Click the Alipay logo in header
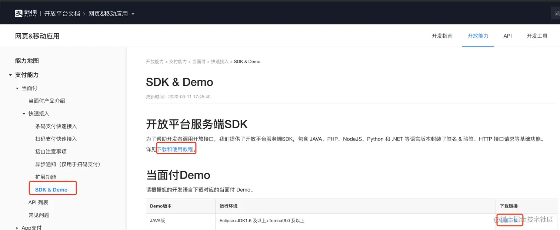The height and width of the screenshot is (230, 560). pos(26,14)
